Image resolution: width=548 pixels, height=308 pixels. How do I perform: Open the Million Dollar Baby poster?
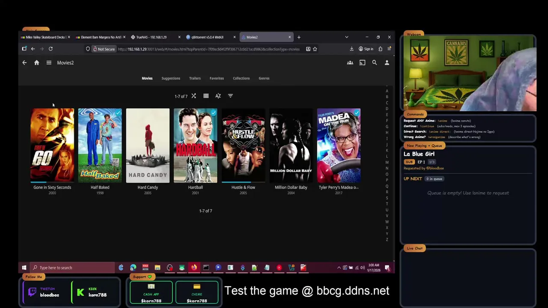(x=291, y=145)
